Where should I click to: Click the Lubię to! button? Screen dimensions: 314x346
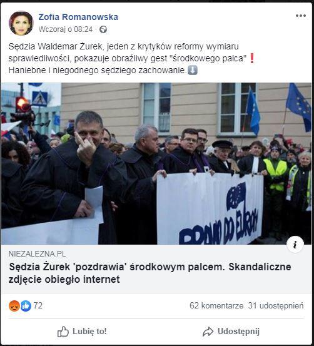coord(82,332)
